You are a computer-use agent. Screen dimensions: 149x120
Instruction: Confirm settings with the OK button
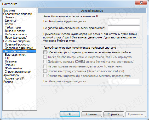click(70, 114)
